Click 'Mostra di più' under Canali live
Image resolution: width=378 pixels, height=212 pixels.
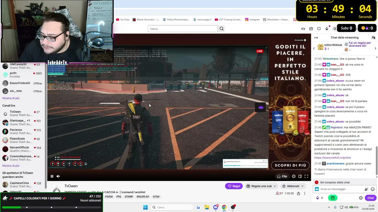(11, 165)
